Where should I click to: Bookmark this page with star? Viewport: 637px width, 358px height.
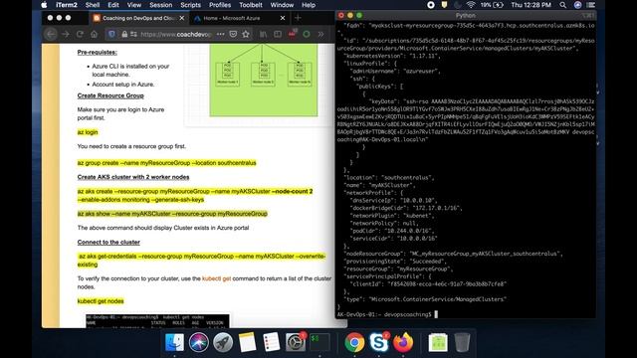click(x=246, y=34)
